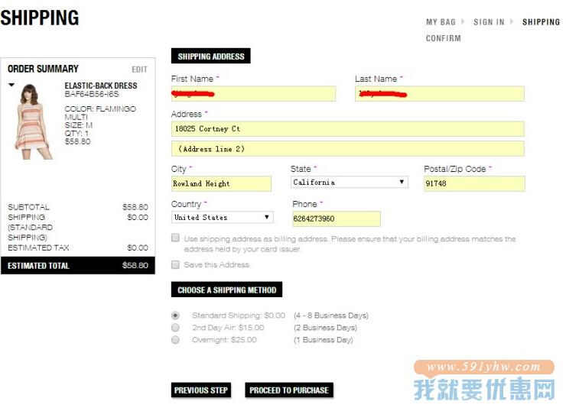Click the SUBTOTAL label in order summary
This screenshot has height=408, width=566.
click(28, 207)
